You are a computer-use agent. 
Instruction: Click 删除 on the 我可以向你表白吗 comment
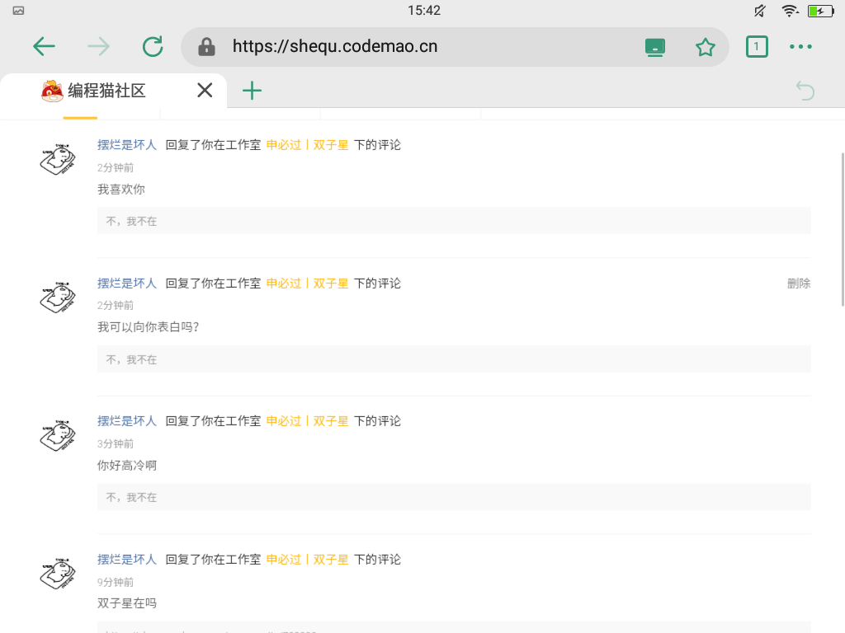[x=799, y=284]
